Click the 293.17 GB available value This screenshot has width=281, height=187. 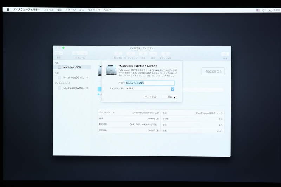[x=144, y=124]
